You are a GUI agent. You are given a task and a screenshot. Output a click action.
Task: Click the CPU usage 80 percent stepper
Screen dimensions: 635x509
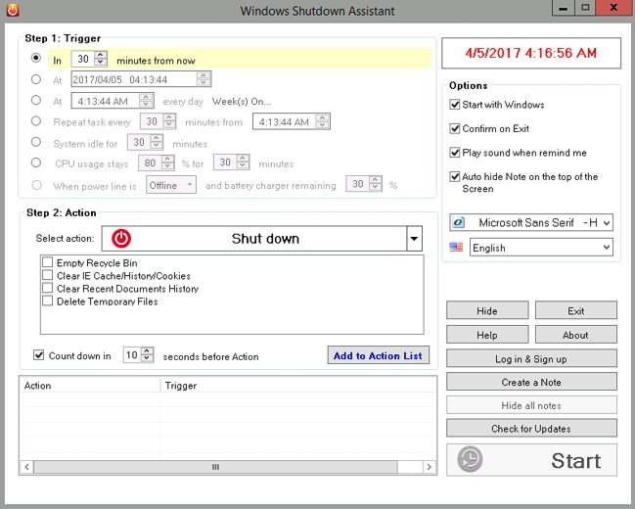(x=167, y=162)
